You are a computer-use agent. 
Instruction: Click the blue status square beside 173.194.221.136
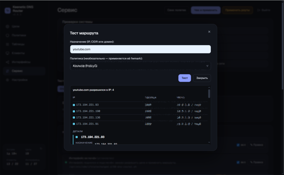[74, 118]
